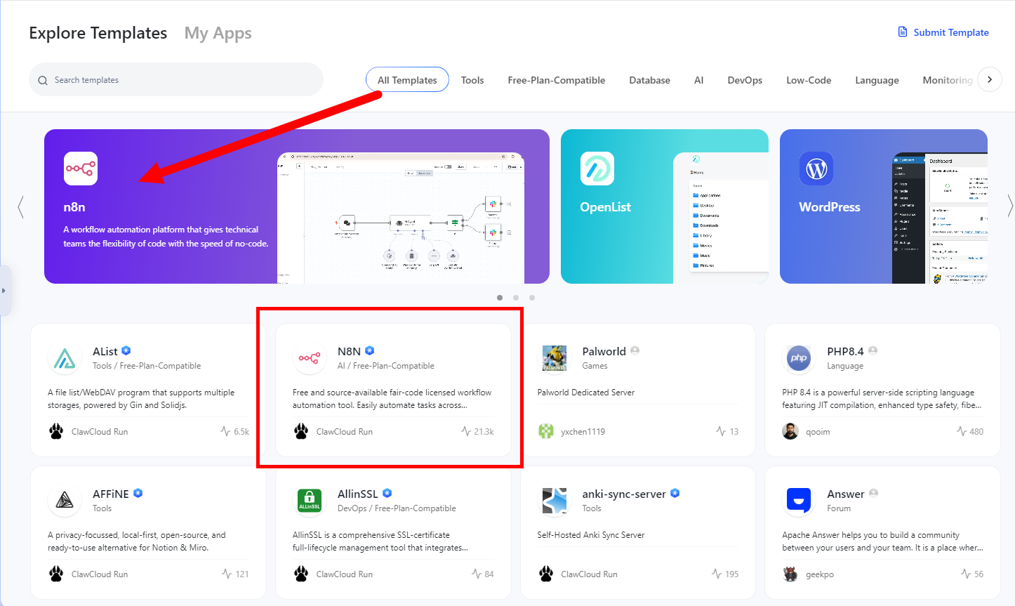Filter by Tools category
The height and width of the screenshot is (606, 1015).
[x=472, y=80]
